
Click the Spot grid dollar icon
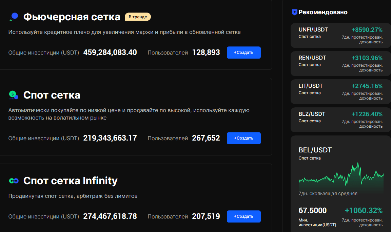14,95
